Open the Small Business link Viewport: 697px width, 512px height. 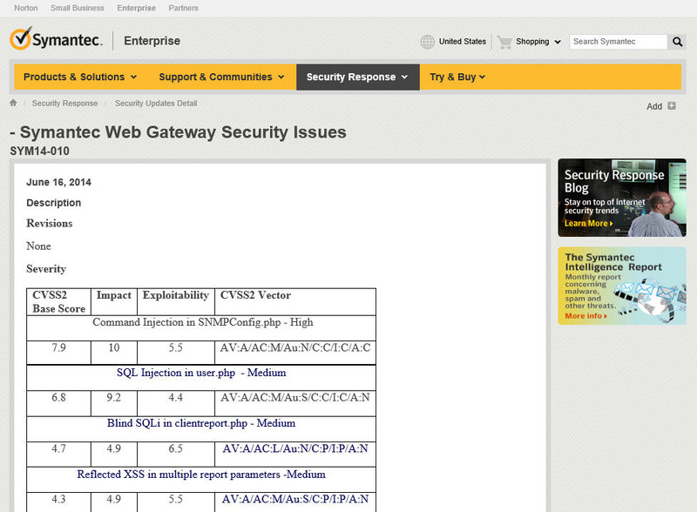pos(78,9)
